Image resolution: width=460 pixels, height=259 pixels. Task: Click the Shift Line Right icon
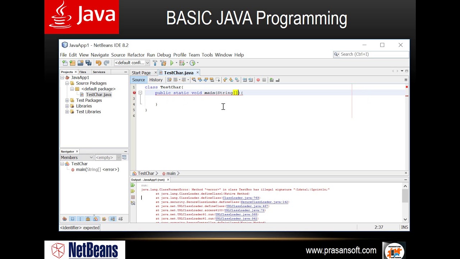[x=250, y=80]
